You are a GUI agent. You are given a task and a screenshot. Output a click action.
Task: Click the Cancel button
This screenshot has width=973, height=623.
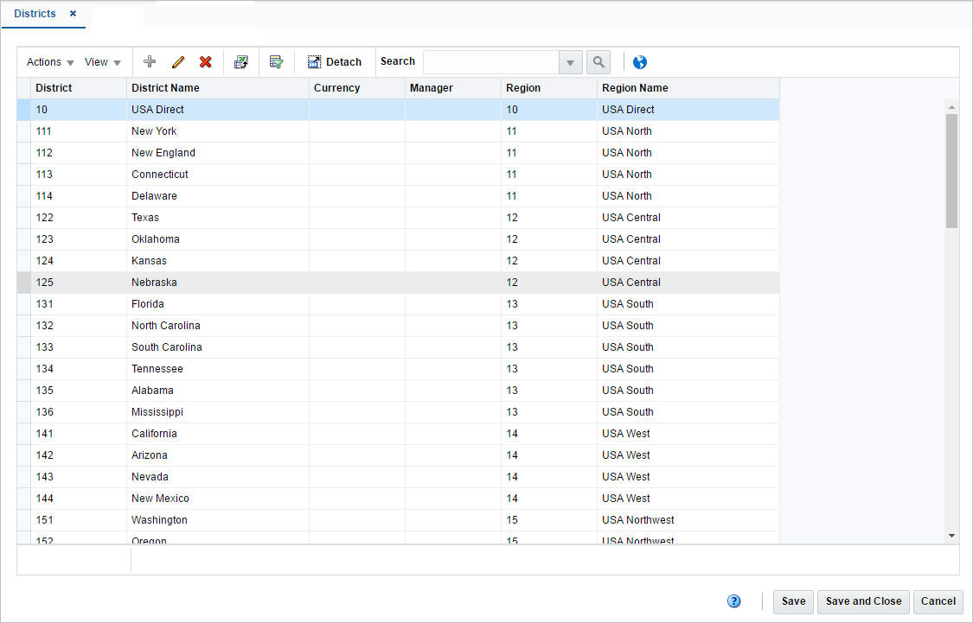(938, 601)
